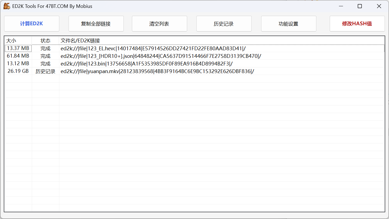389x219 pixels.
Task: Open 功能设置 settings button
Action: click(288, 24)
